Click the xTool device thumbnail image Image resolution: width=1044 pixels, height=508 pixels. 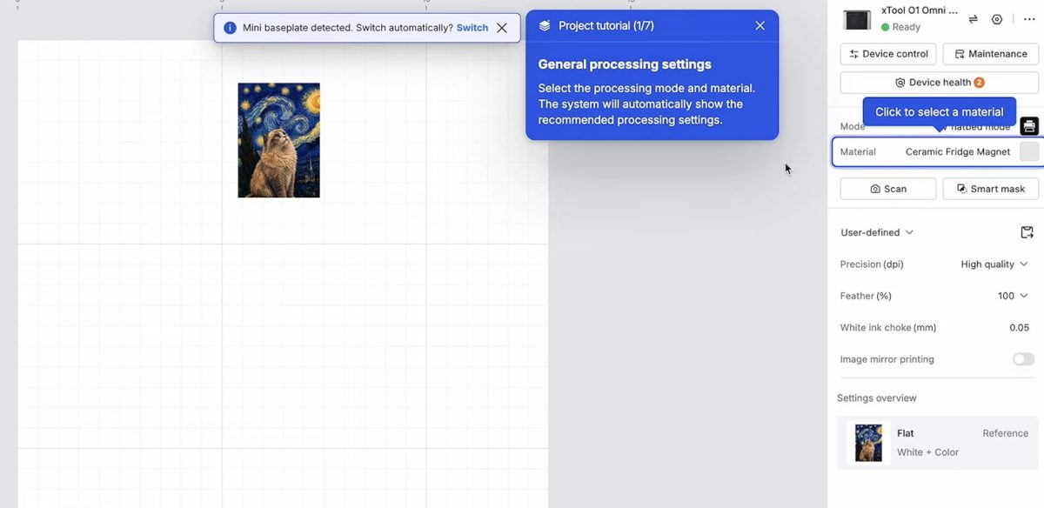(x=857, y=19)
